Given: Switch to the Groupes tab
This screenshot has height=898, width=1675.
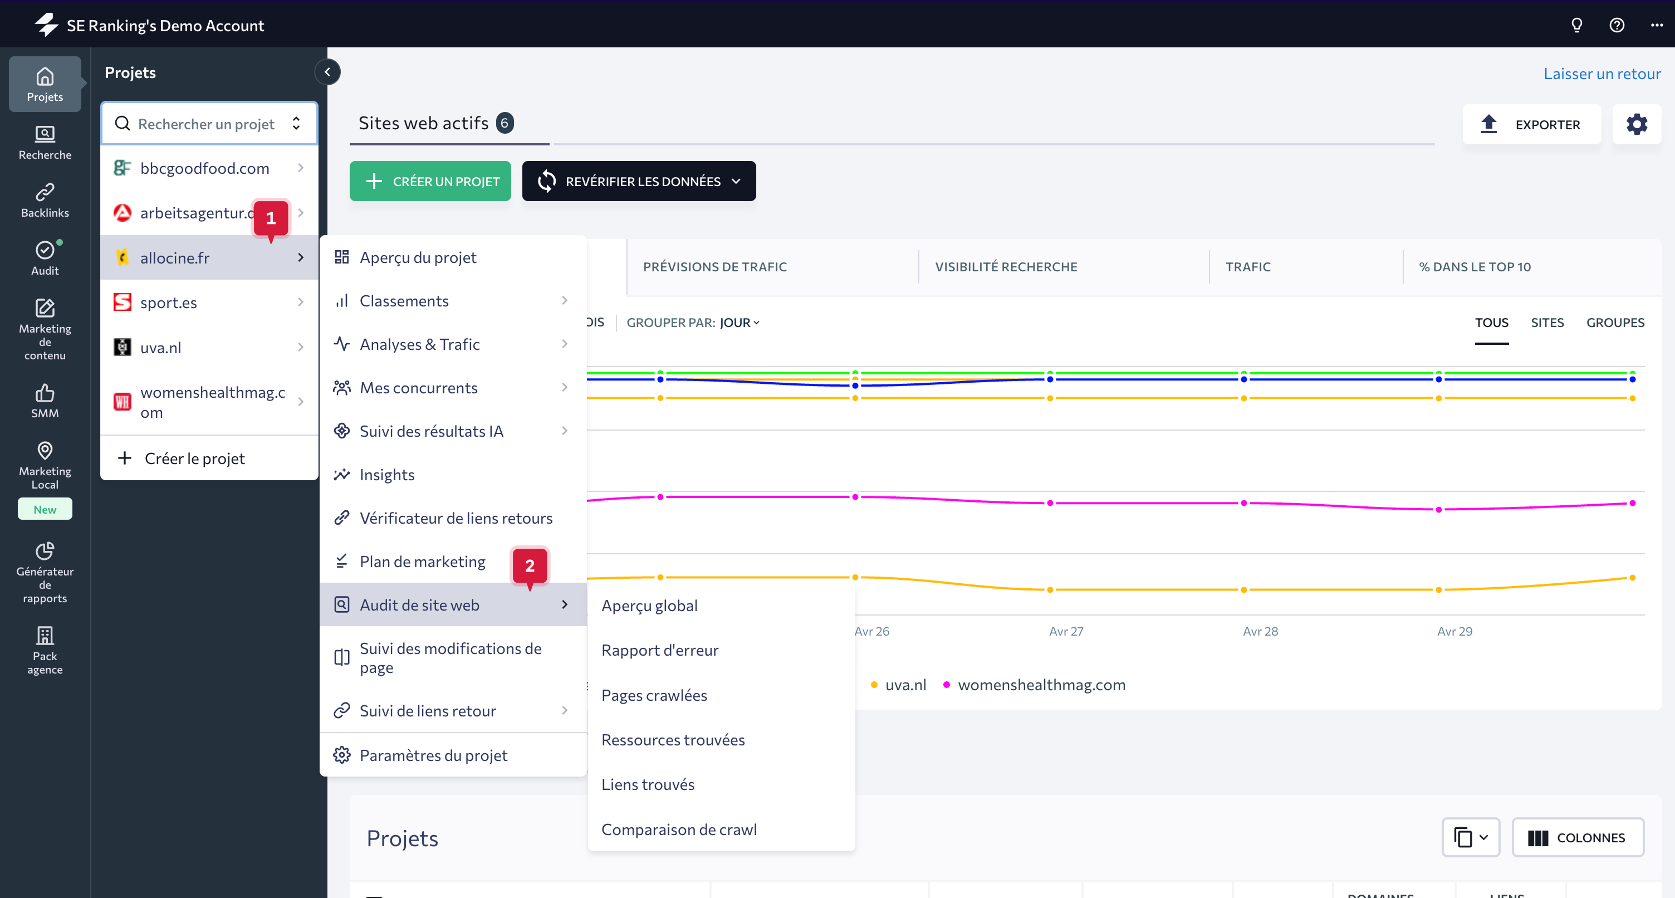Looking at the screenshot, I should click(1615, 323).
